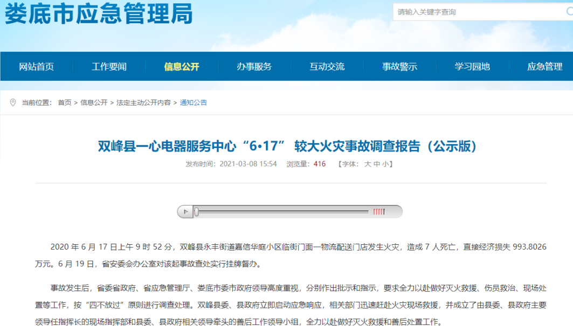Set font size to 小

point(385,164)
